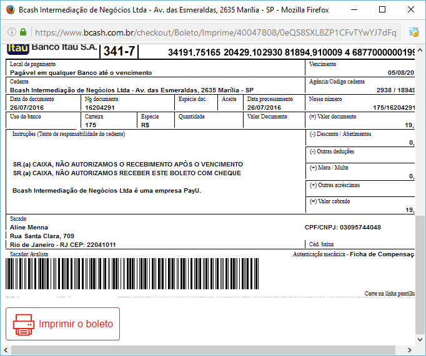Click 'é uma empresa PayU' sentence
Viewport: 426px width, 356px height.
coord(106,191)
